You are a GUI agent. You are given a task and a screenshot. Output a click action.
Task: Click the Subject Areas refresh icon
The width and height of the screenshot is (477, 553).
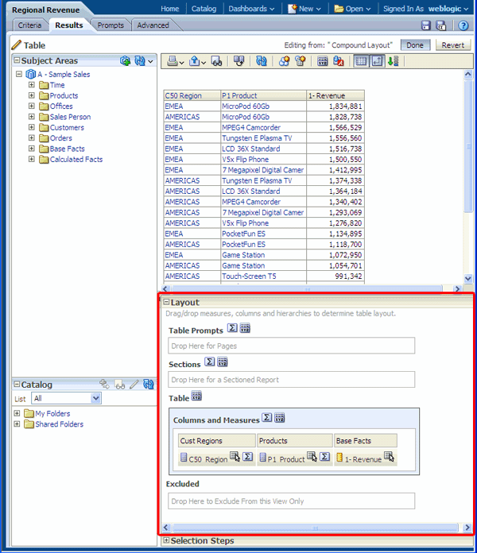140,61
